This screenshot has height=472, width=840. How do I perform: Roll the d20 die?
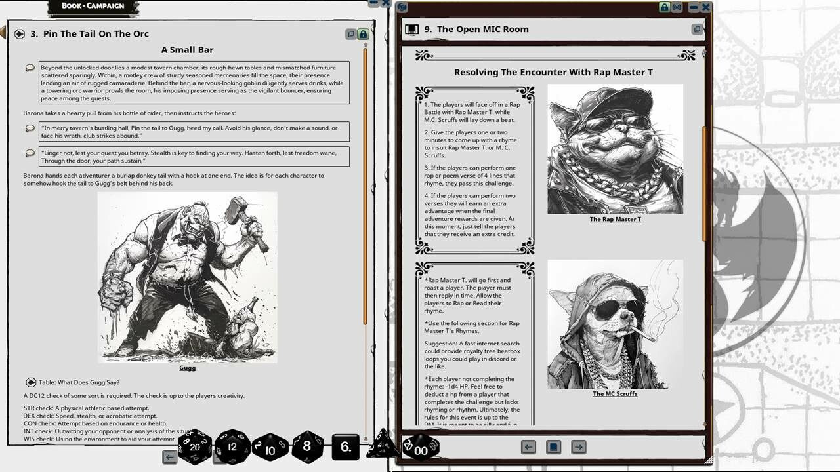click(x=196, y=447)
